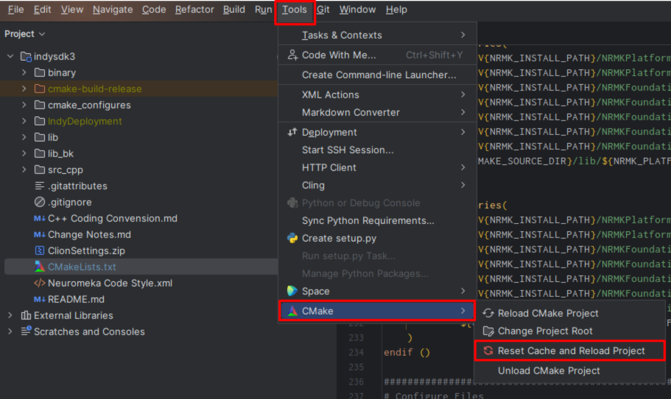
Task: Select ClionSettings.zip file name
Action: [x=86, y=251]
